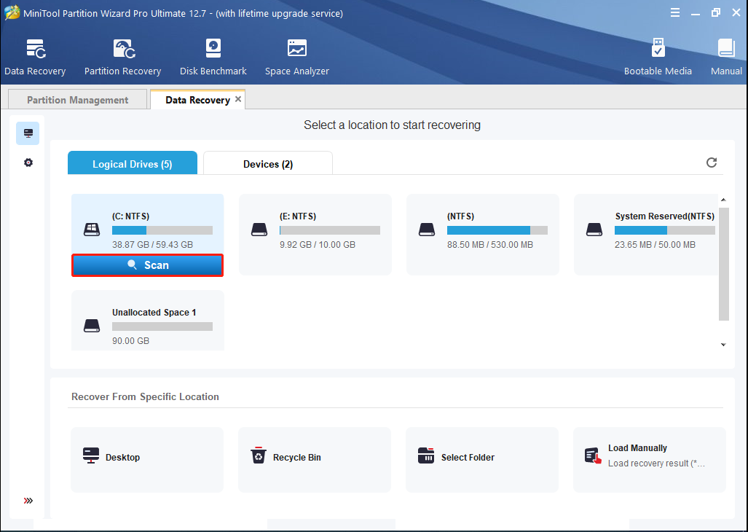Click the Select Folder icon
This screenshot has width=748, height=532.
click(x=426, y=455)
